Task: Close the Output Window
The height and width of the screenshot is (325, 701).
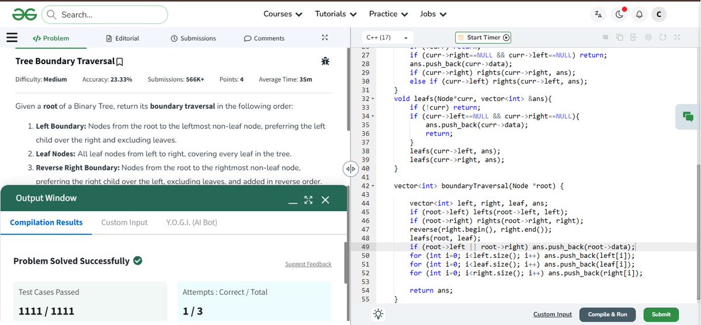Action: click(325, 200)
